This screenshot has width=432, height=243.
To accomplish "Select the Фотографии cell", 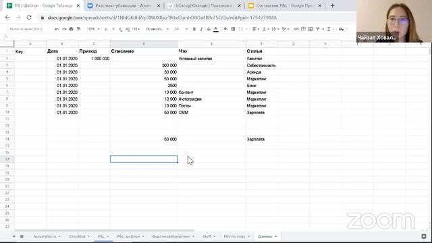I will pos(211,99).
